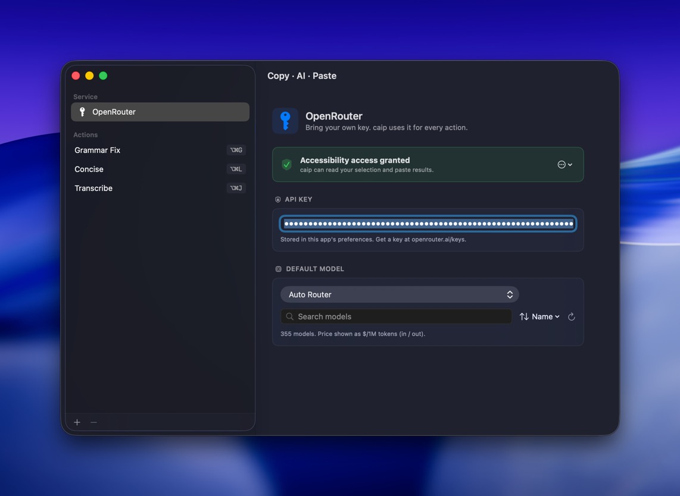Close the window with red button
Screen dimensions: 680x496
[76, 76]
